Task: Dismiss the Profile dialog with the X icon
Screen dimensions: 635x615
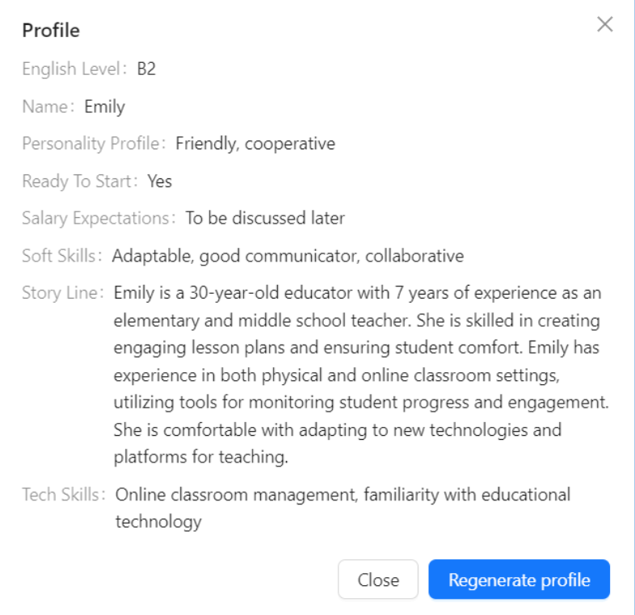Action: pyautogui.click(x=604, y=24)
